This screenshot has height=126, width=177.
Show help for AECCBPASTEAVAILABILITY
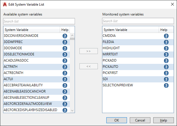pos(65,85)
